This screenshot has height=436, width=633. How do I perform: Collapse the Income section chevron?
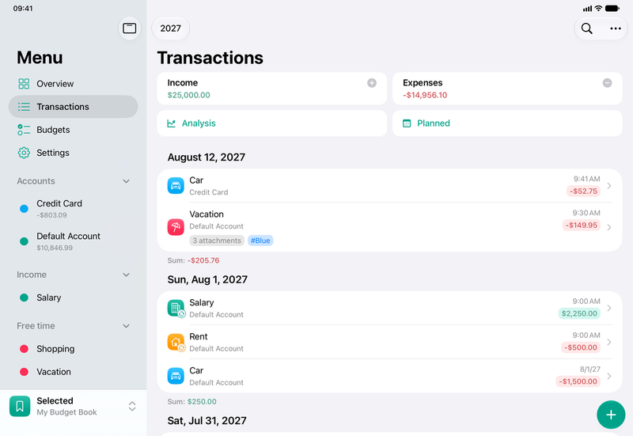[x=126, y=275]
